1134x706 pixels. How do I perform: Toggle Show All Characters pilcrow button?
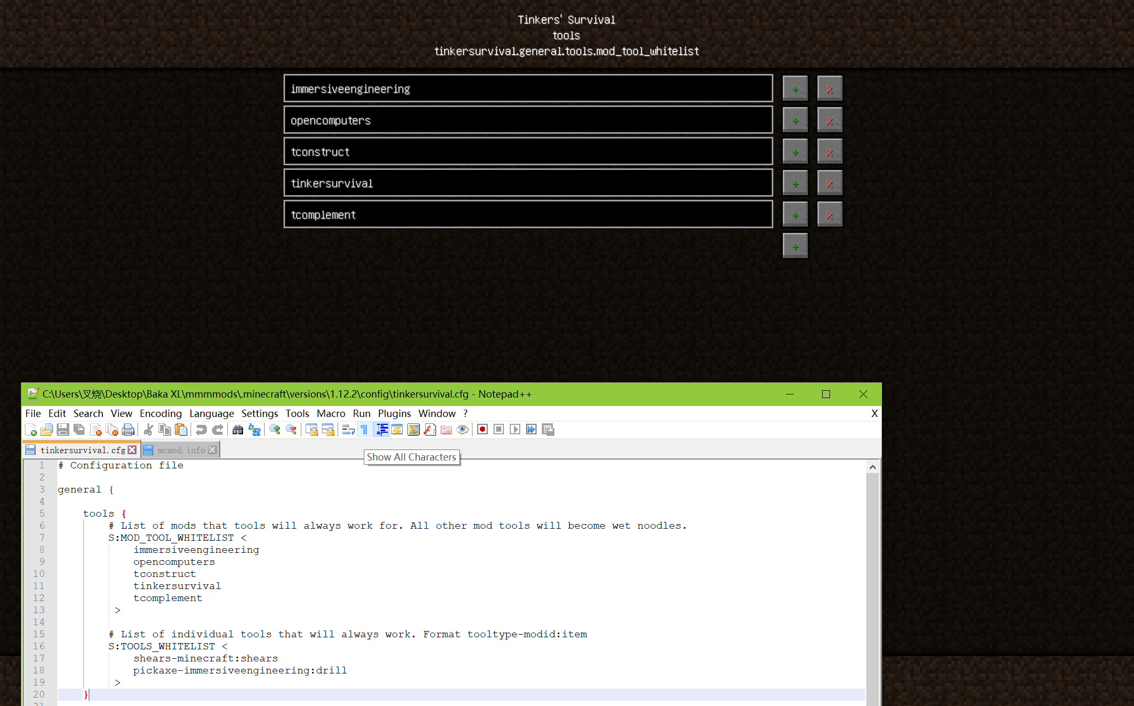tap(364, 430)
